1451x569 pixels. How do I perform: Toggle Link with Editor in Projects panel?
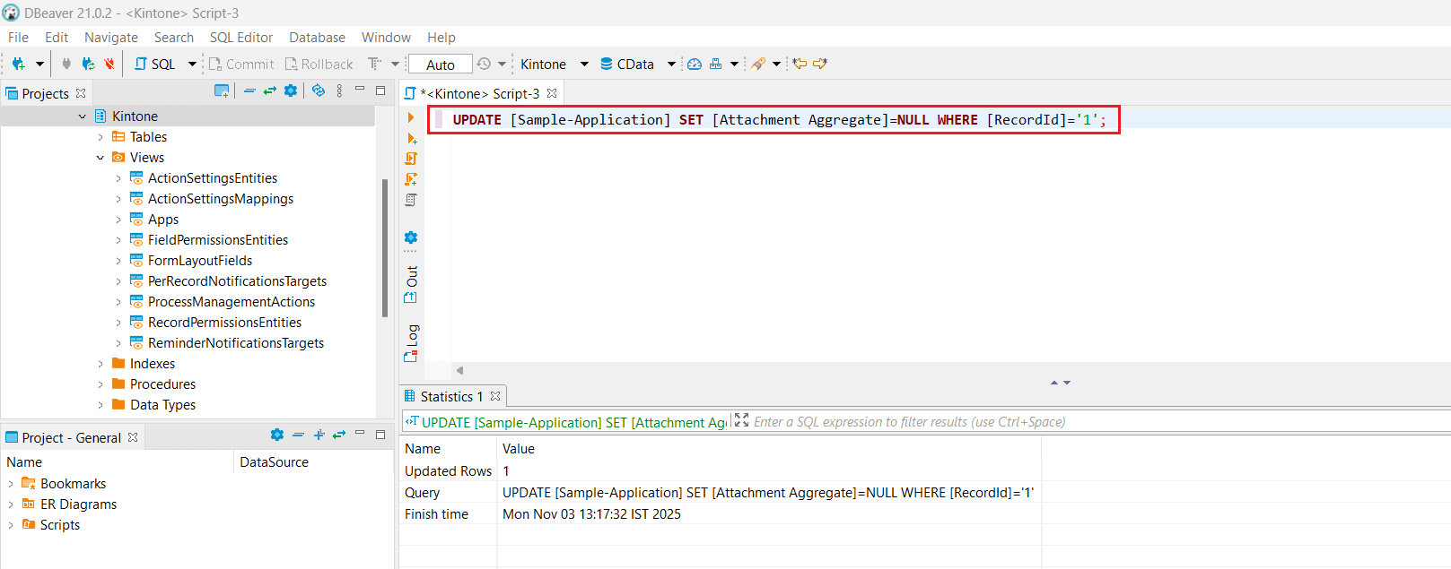point(269,91)
